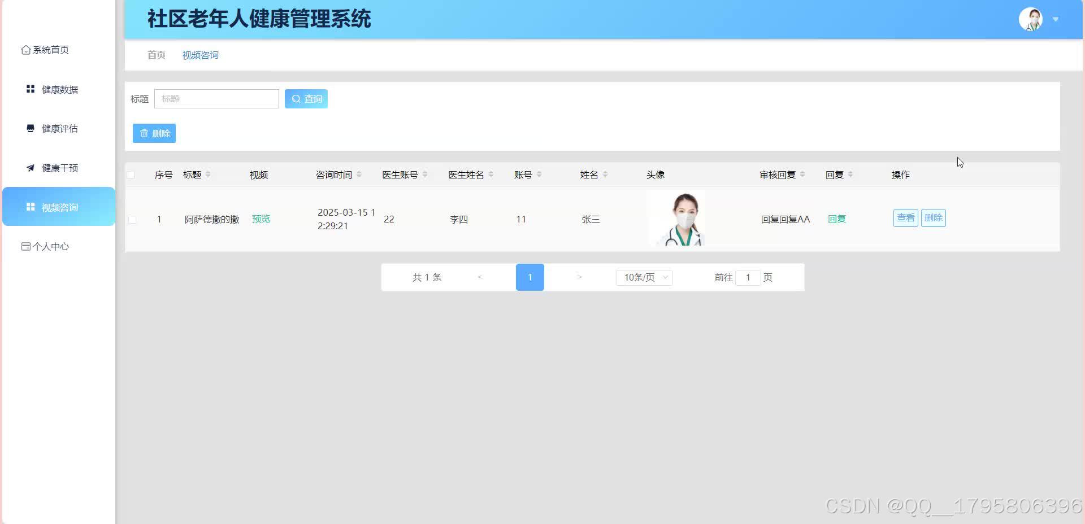Image resolution: width=1085 pixels, height=524 pixels.
Task: Click the 查询 search button
Action: [306, 99]
